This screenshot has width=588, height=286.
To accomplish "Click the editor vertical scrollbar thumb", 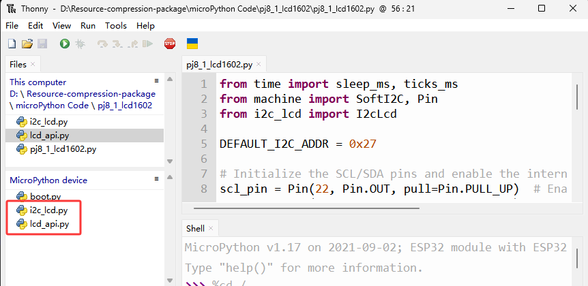I will tap(578, 97).
